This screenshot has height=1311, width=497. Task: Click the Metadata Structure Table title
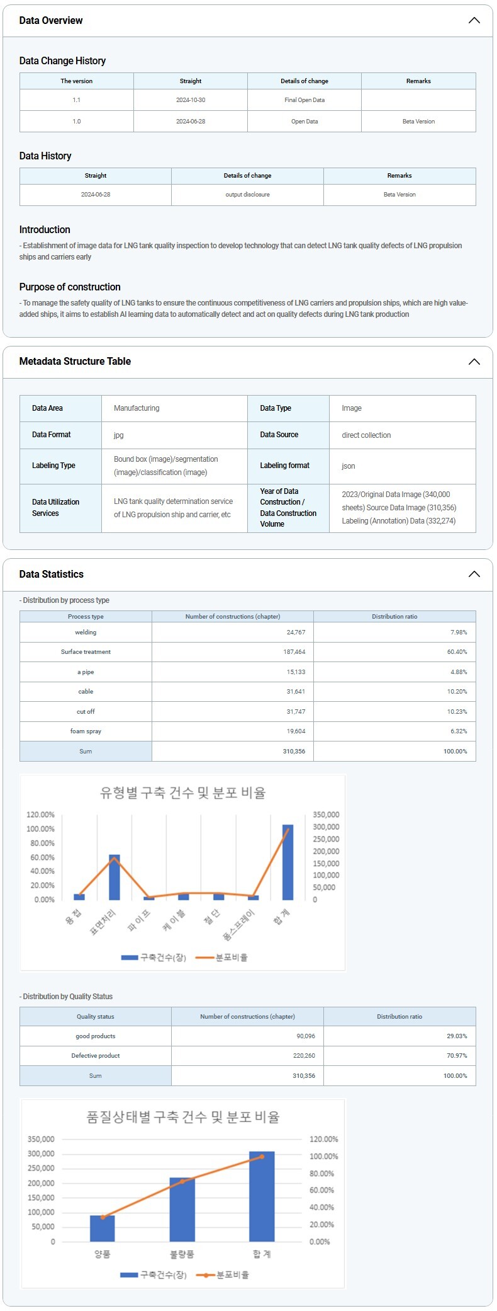[75, 362]
